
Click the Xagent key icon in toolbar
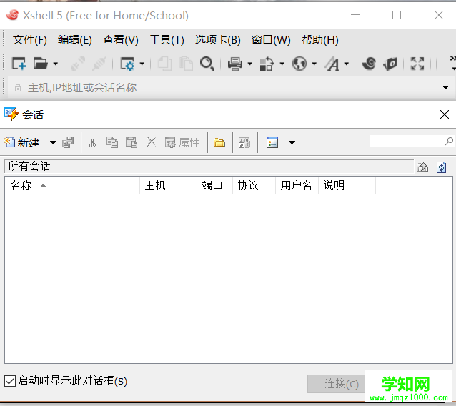point(390,64)
